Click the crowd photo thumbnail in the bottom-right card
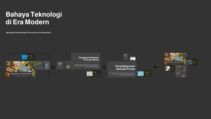 click(x=183, y=76)
